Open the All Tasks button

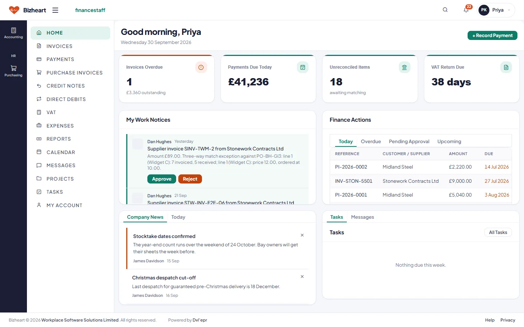498,233
